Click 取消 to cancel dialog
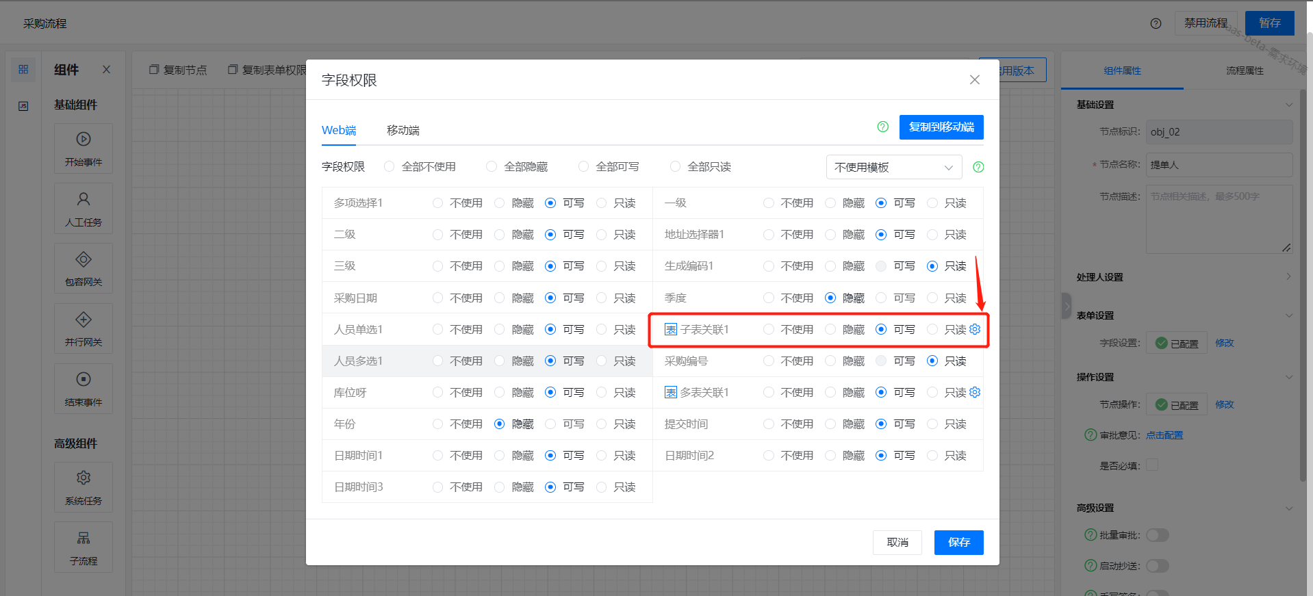The height and width of the screenshot is (596, 1313). point(897,543)
